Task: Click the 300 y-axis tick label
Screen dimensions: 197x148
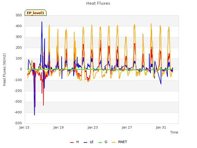Action: tap(19, 37)
